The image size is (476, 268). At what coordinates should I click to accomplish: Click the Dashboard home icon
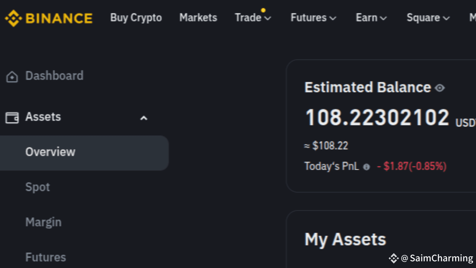(x=12, y=77)
